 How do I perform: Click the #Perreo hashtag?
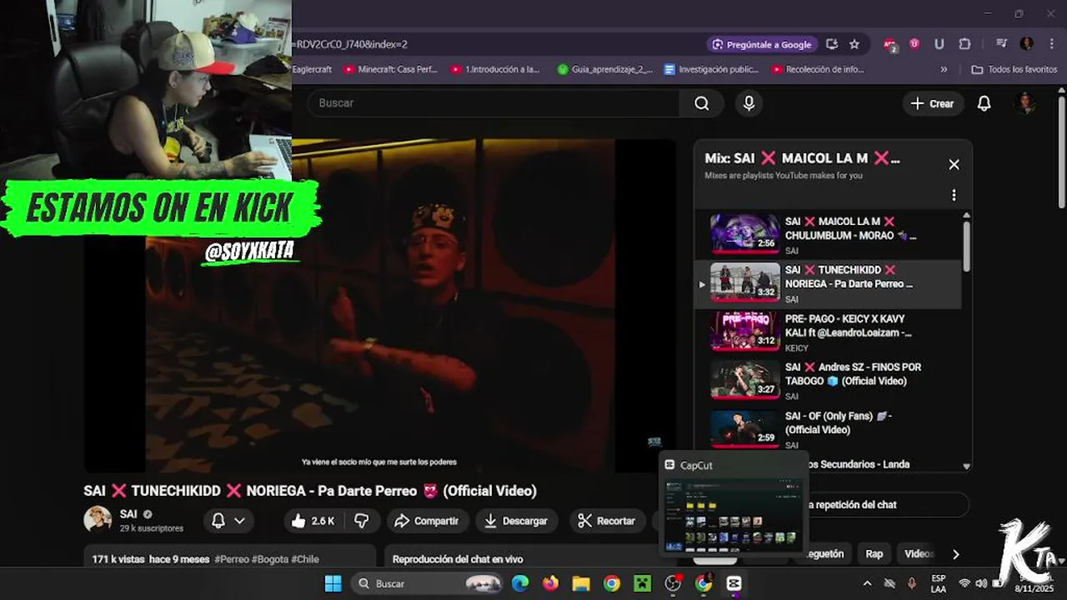click(x=232, y=559)
